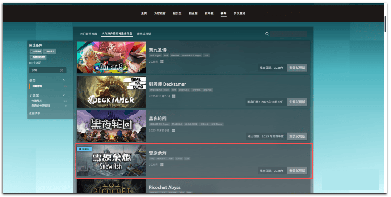This screenshot has height=197, width=391.
Task: Click the search magnifier icon
Action: [x=267, y=34]
